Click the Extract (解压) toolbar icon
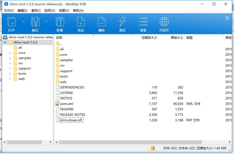 [35, 22]
